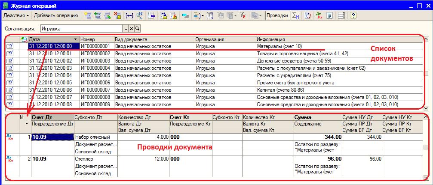Select date cell 31.12.2010 12:00:00
This screenshot has width=433, height=185.
tap(54, 46)
